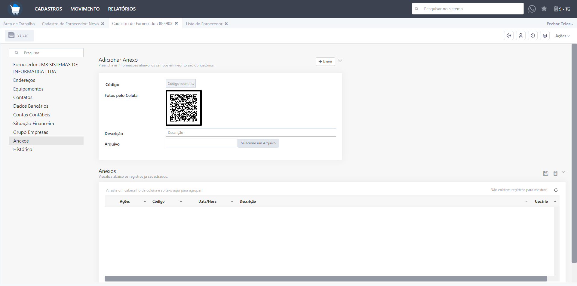The height and width of the screenshot is (286, 577).
Task: Click Selecione um Arquivo button
Action: pos(258,143)
